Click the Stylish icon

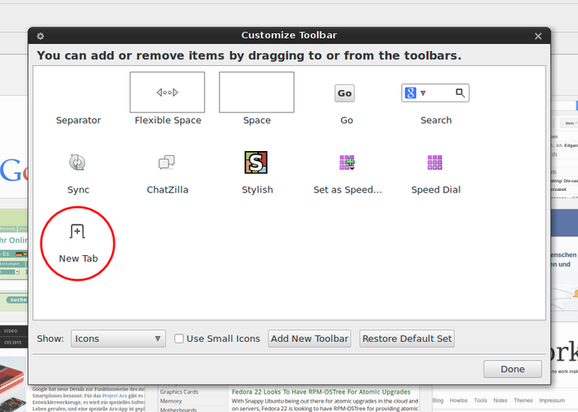click(256, 162)
